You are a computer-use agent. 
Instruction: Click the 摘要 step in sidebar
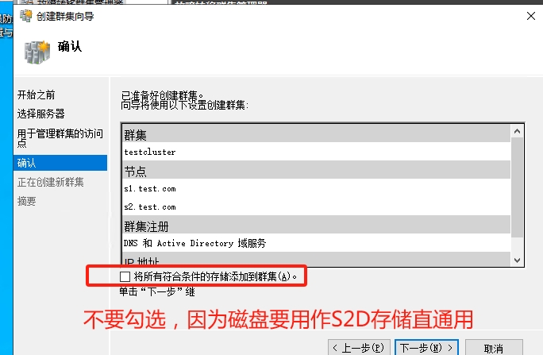click(27, 201)
